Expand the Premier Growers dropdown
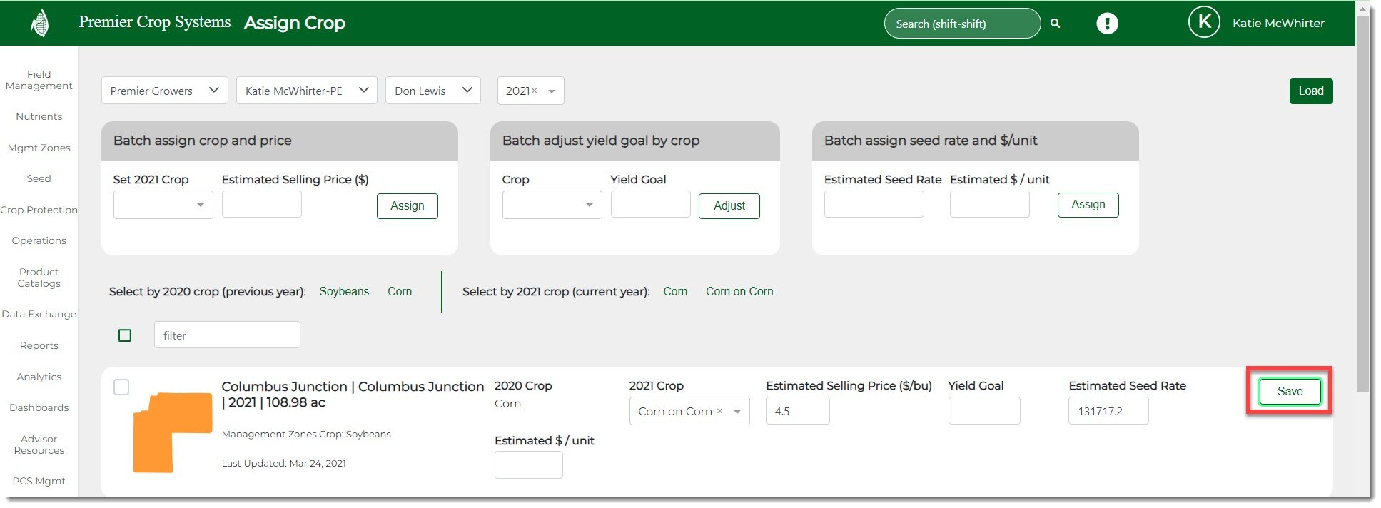The image size is (1381, 508). coord(164,91)
